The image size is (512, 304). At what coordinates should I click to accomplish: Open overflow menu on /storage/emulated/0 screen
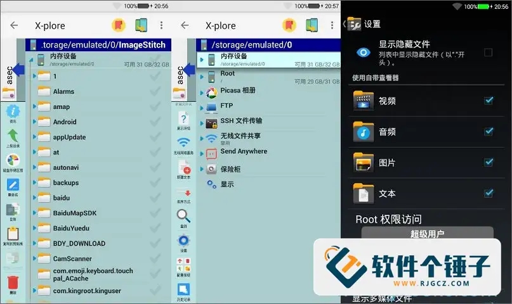pos(332,25)
